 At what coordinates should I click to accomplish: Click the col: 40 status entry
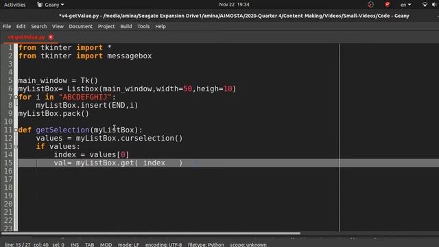point(41,244)
